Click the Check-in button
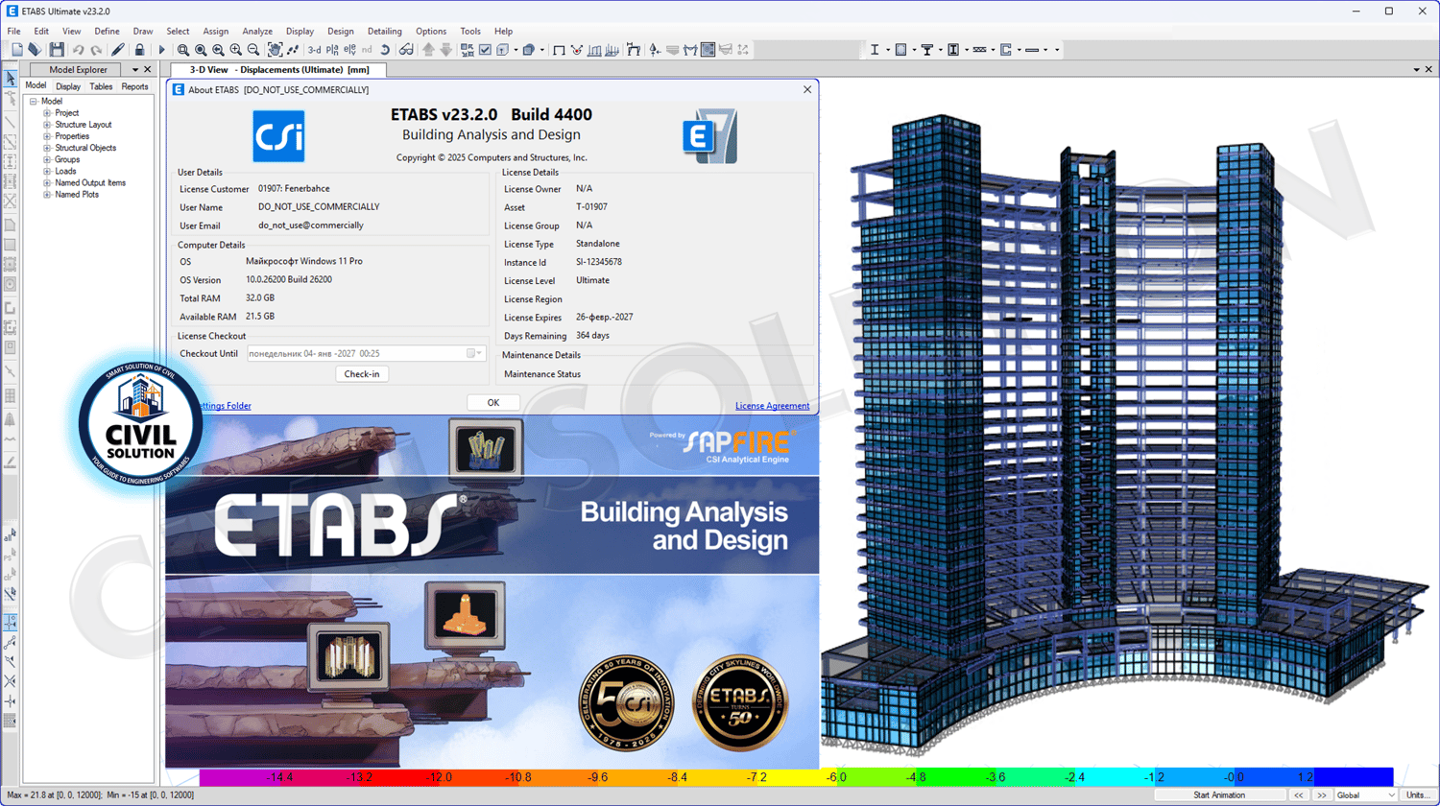The image size is (1440, 806). point(362,374)
